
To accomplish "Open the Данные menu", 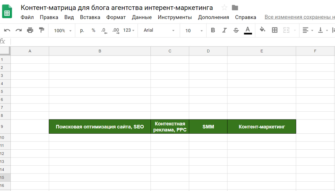I will [141, 17].
